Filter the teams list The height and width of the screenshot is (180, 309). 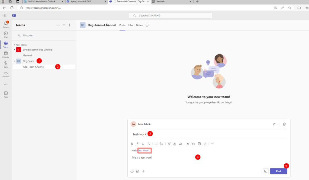pos(64,25)
